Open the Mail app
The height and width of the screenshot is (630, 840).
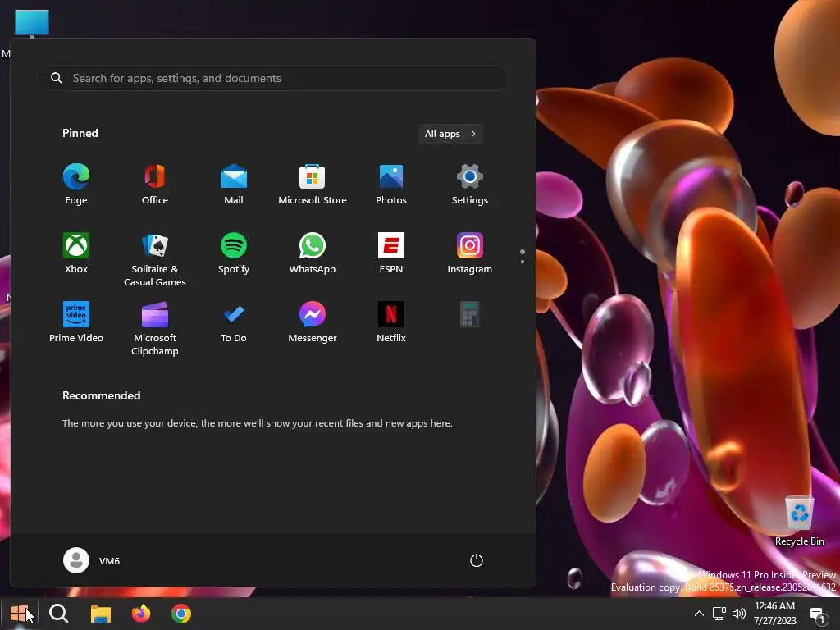pyautogui.click(x=234, y=185)
